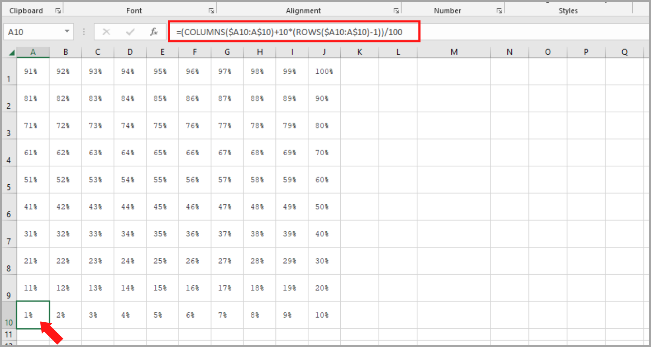Select row 1 header
This screenshot has height=347, width=651.
point(9,71)
